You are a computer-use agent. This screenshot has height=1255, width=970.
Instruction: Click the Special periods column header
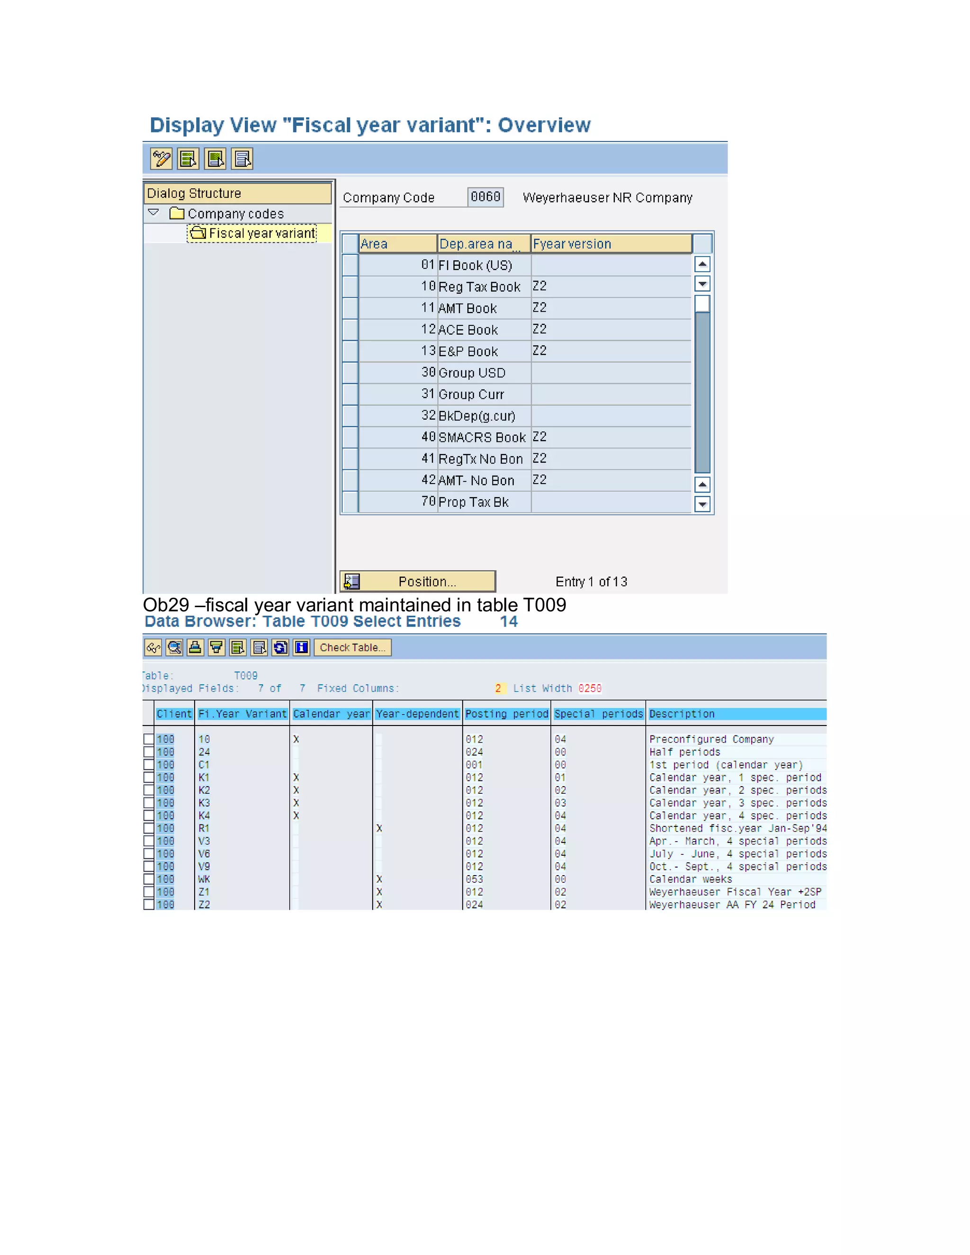tap(598, 714)
